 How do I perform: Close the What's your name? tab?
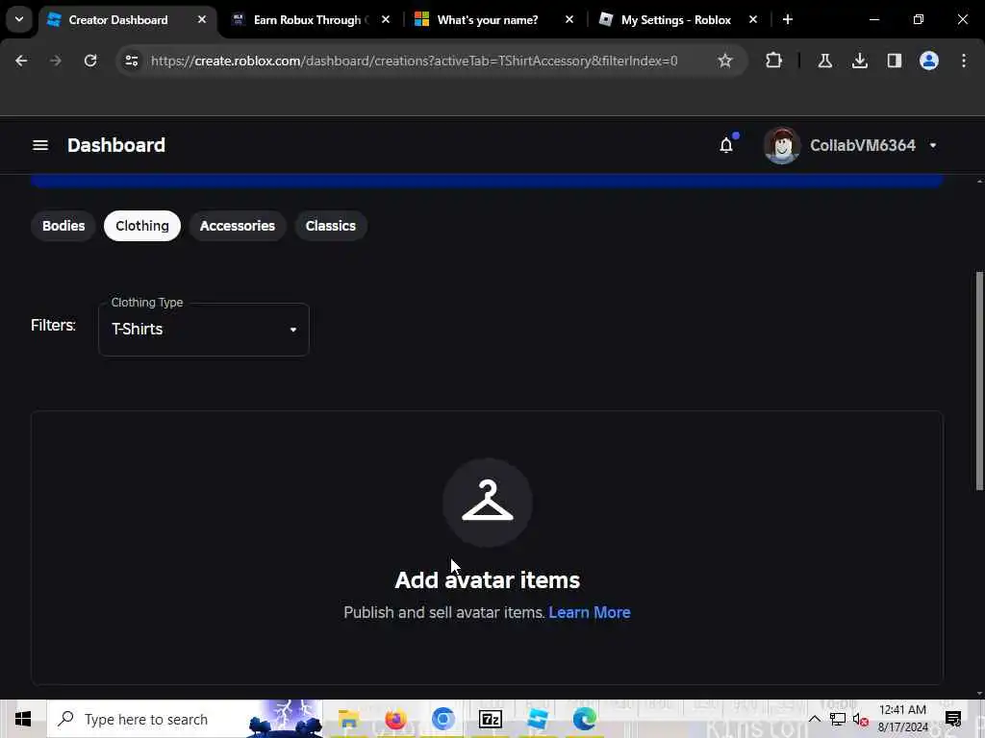point(569,19)
